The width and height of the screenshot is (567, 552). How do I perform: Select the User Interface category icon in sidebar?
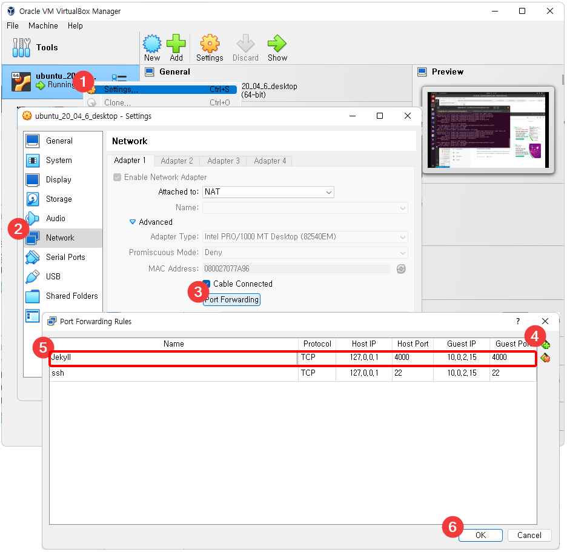click(33, 316)
